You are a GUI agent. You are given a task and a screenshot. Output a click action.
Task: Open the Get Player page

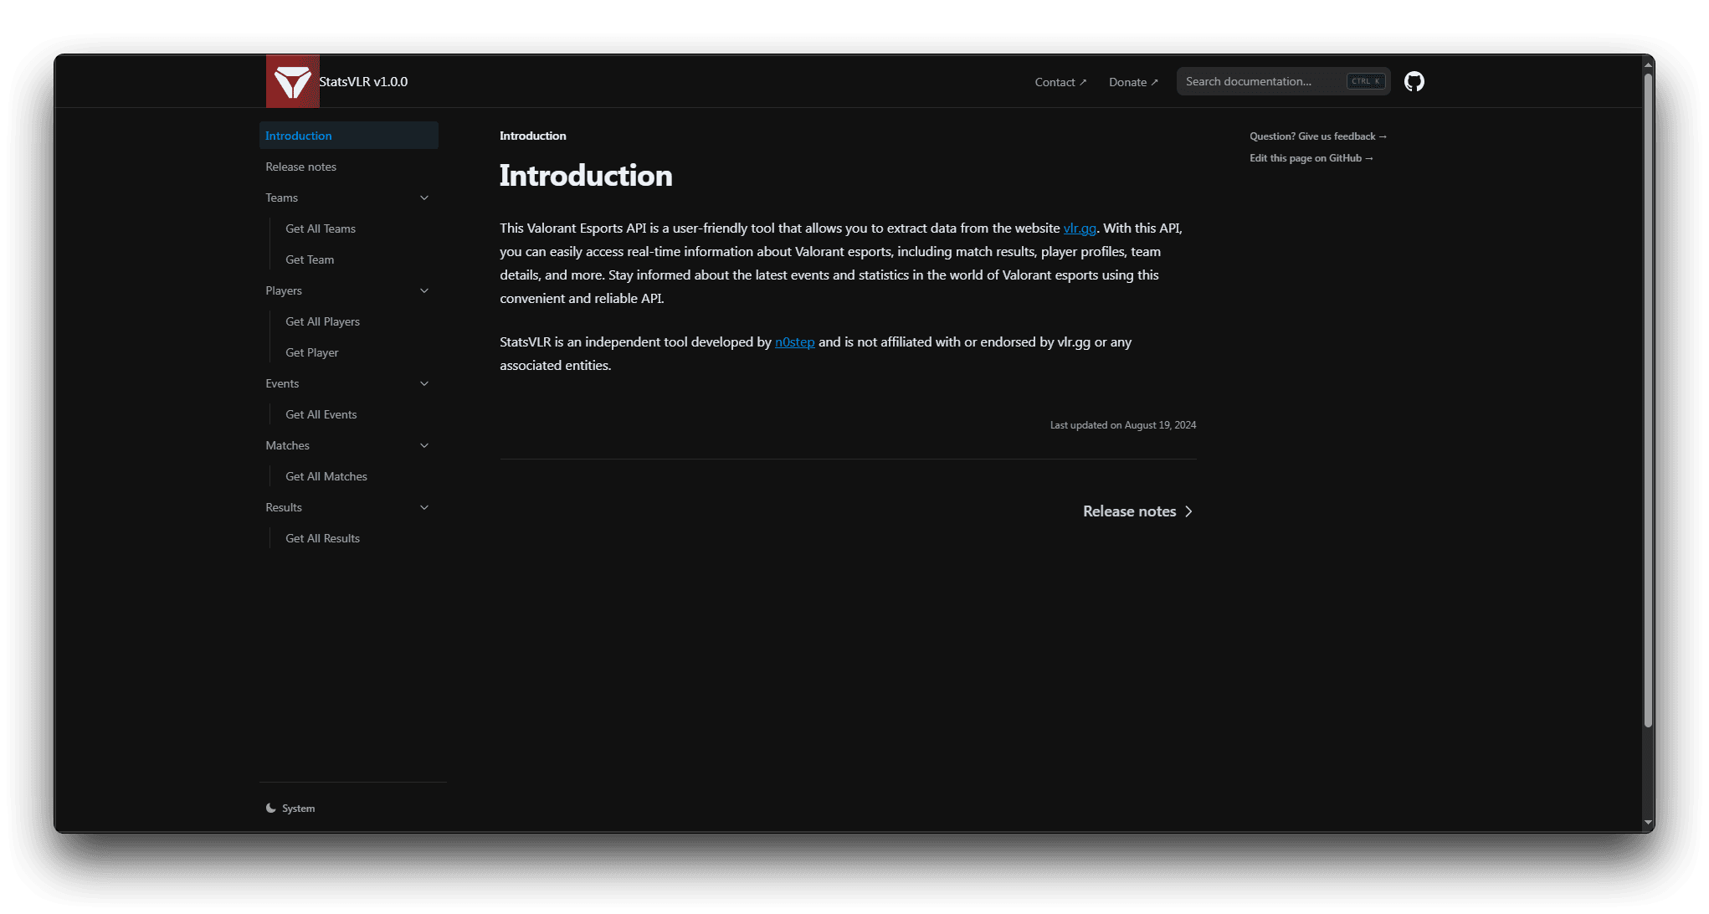[359, 352]
